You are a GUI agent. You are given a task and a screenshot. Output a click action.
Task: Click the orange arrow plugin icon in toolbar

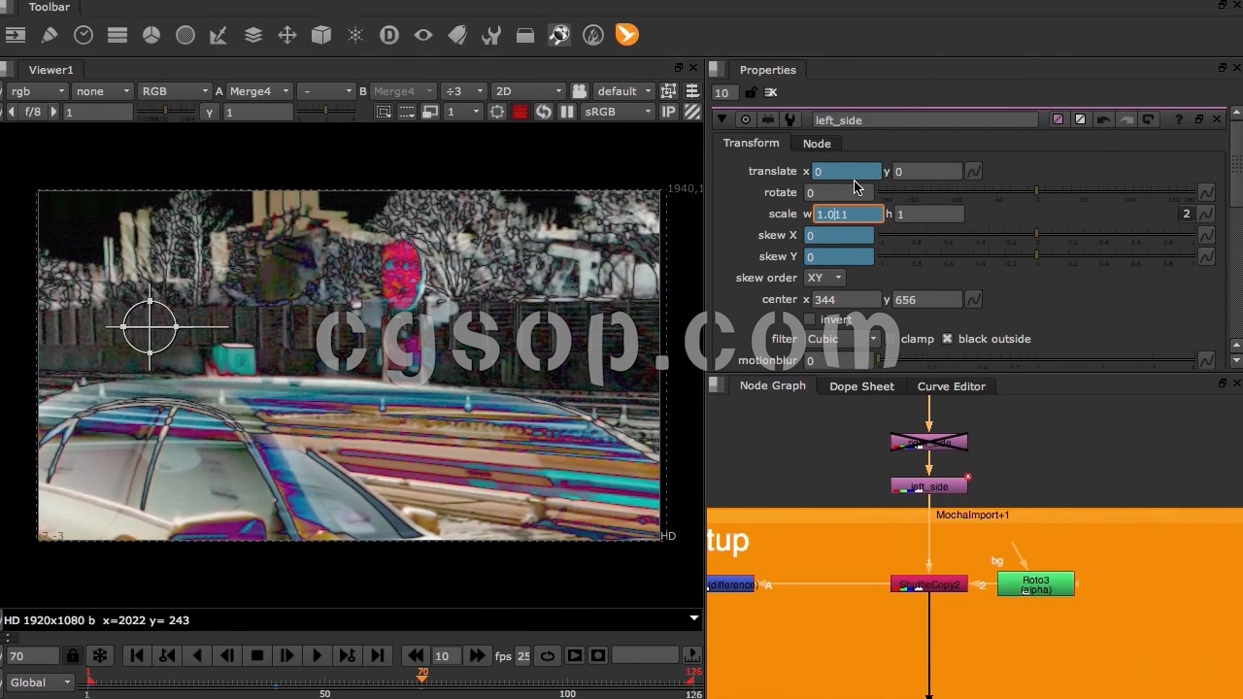point(627,36)
